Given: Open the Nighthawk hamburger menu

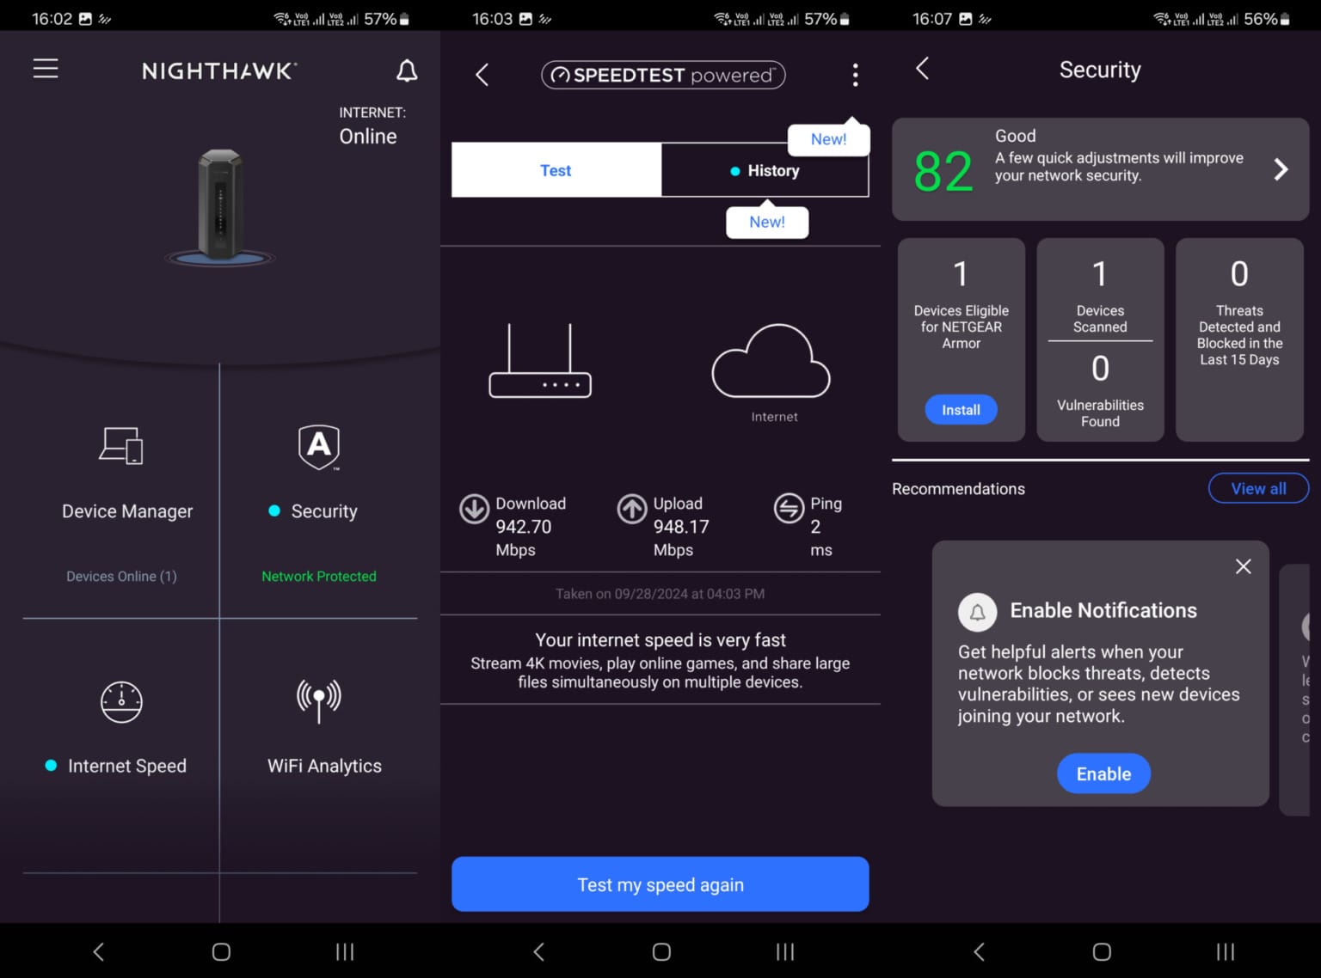Looking at the screenshot, I should point(45,69).
